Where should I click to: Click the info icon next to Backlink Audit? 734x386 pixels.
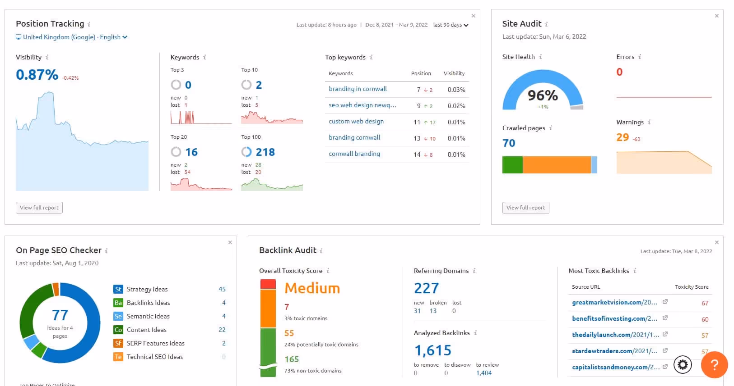click(x=321, y=251)
